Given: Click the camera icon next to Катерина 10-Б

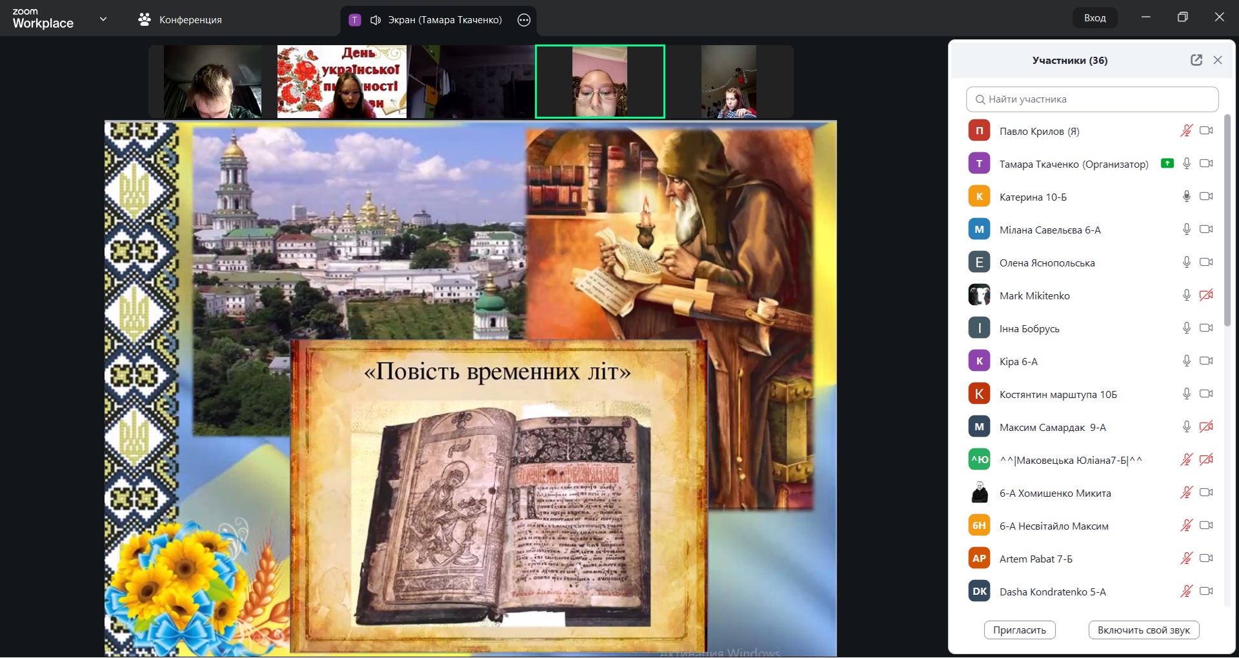Looking at the screenshot, I should coord(1206,197).
